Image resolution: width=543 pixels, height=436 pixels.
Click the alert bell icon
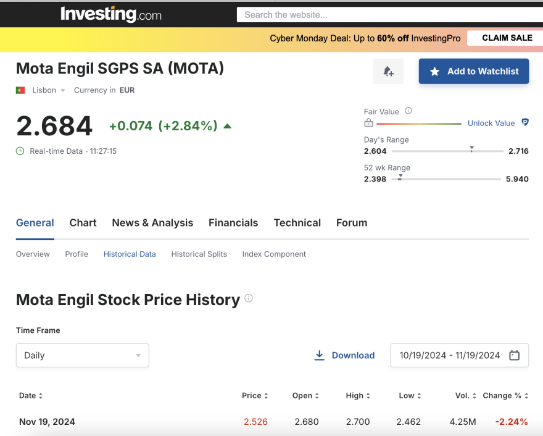(x=388, y=72)
